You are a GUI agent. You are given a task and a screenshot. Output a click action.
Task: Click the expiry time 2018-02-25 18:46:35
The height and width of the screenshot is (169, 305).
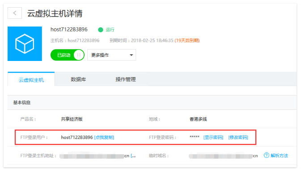tap(152, 40)
